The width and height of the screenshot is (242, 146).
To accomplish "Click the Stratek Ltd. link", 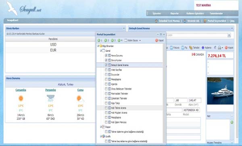I will point(193,21).
